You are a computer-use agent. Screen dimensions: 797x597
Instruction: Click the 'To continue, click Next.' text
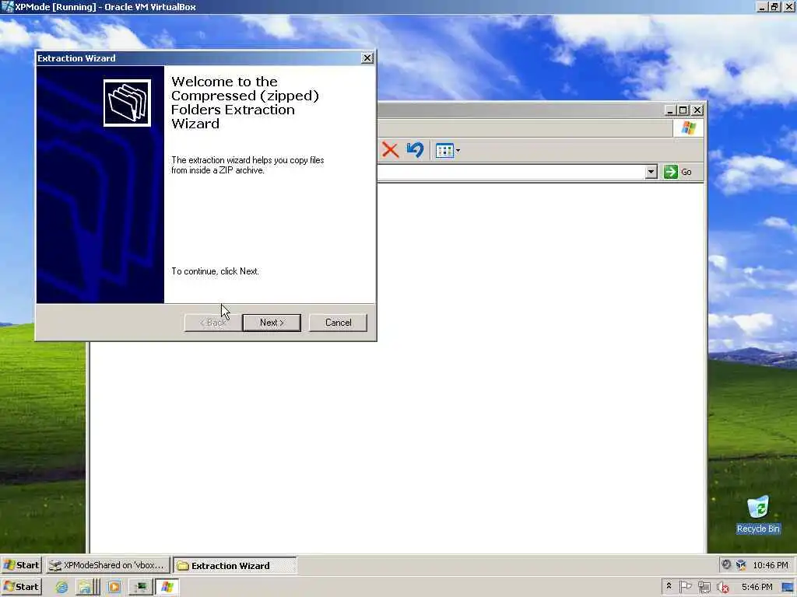215,271
